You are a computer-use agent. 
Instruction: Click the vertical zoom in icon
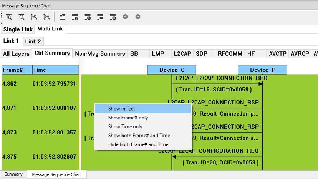point(34,17)
